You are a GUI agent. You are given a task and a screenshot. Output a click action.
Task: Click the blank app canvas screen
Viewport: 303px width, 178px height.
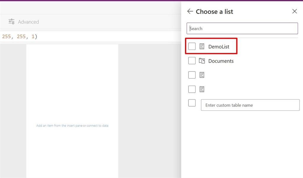click(x=72, y=89)
